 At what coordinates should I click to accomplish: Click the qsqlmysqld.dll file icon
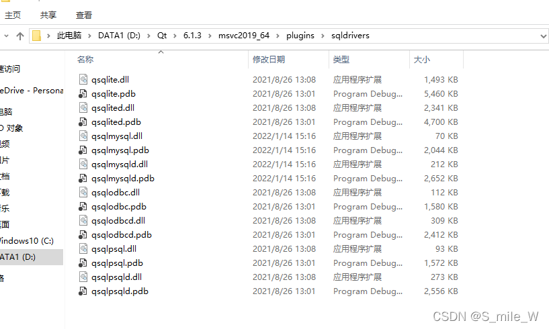[83, 164]
